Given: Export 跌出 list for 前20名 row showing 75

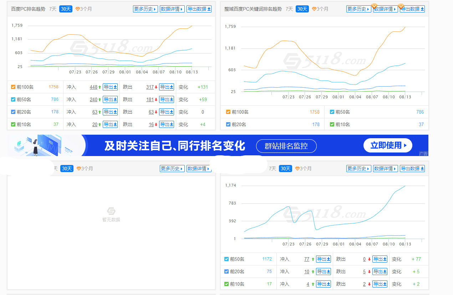Looking at the screenshot, I should coord(380,271).
